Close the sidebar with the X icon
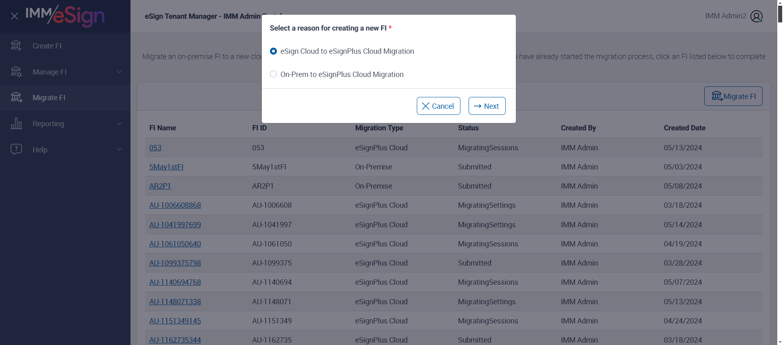 14,16
